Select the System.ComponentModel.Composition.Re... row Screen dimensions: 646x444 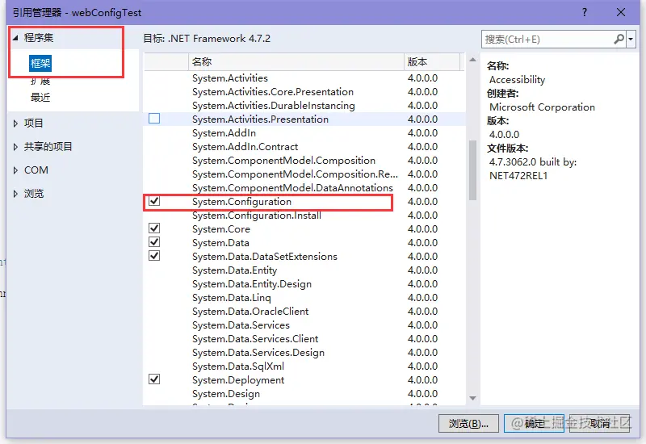pyautogui.click(x=304, y=174)
